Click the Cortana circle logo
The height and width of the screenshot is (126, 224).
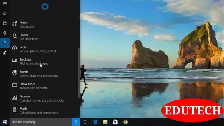[45, 7]
